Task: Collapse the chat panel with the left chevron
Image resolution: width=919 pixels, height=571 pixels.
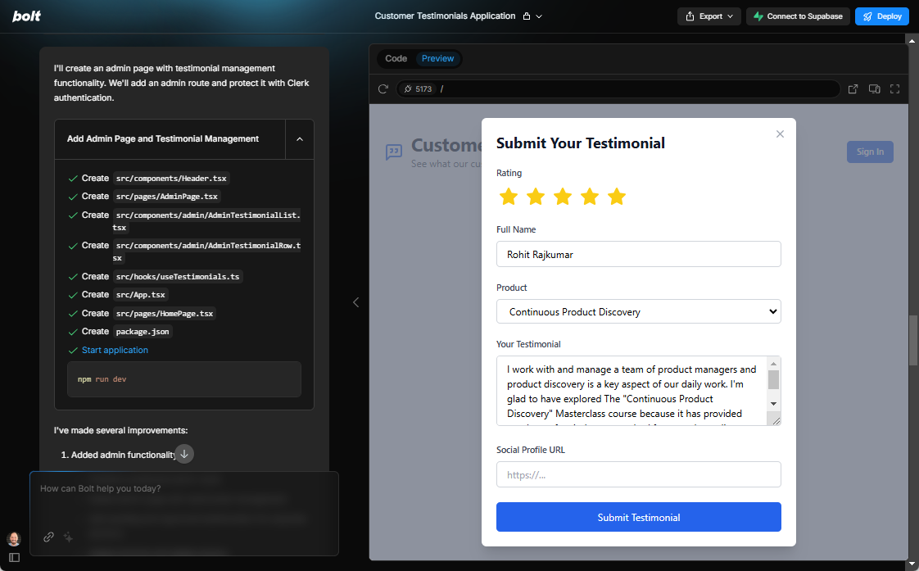Action: coord(355,302)
